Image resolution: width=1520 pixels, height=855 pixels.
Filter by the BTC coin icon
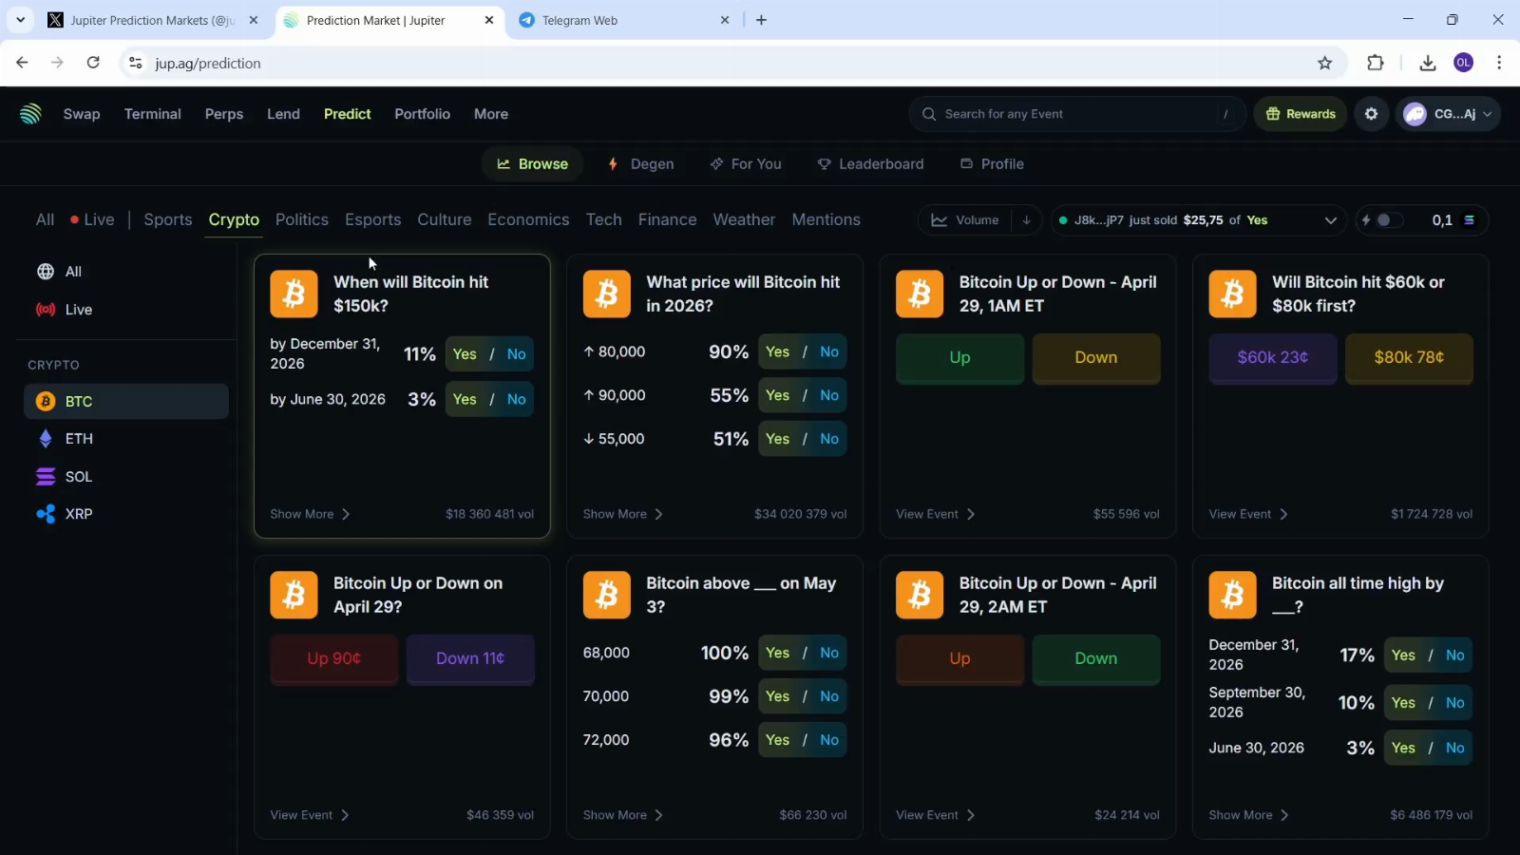[x=45, y=402]
